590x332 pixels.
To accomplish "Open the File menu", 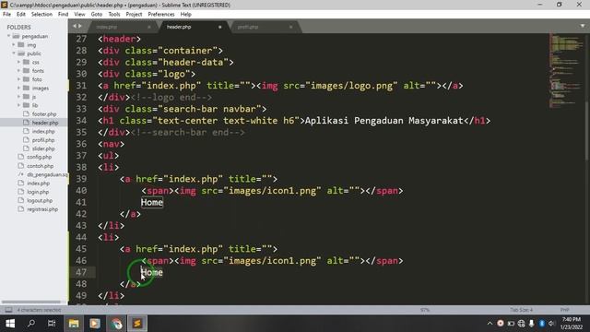I will pos(6,15).
